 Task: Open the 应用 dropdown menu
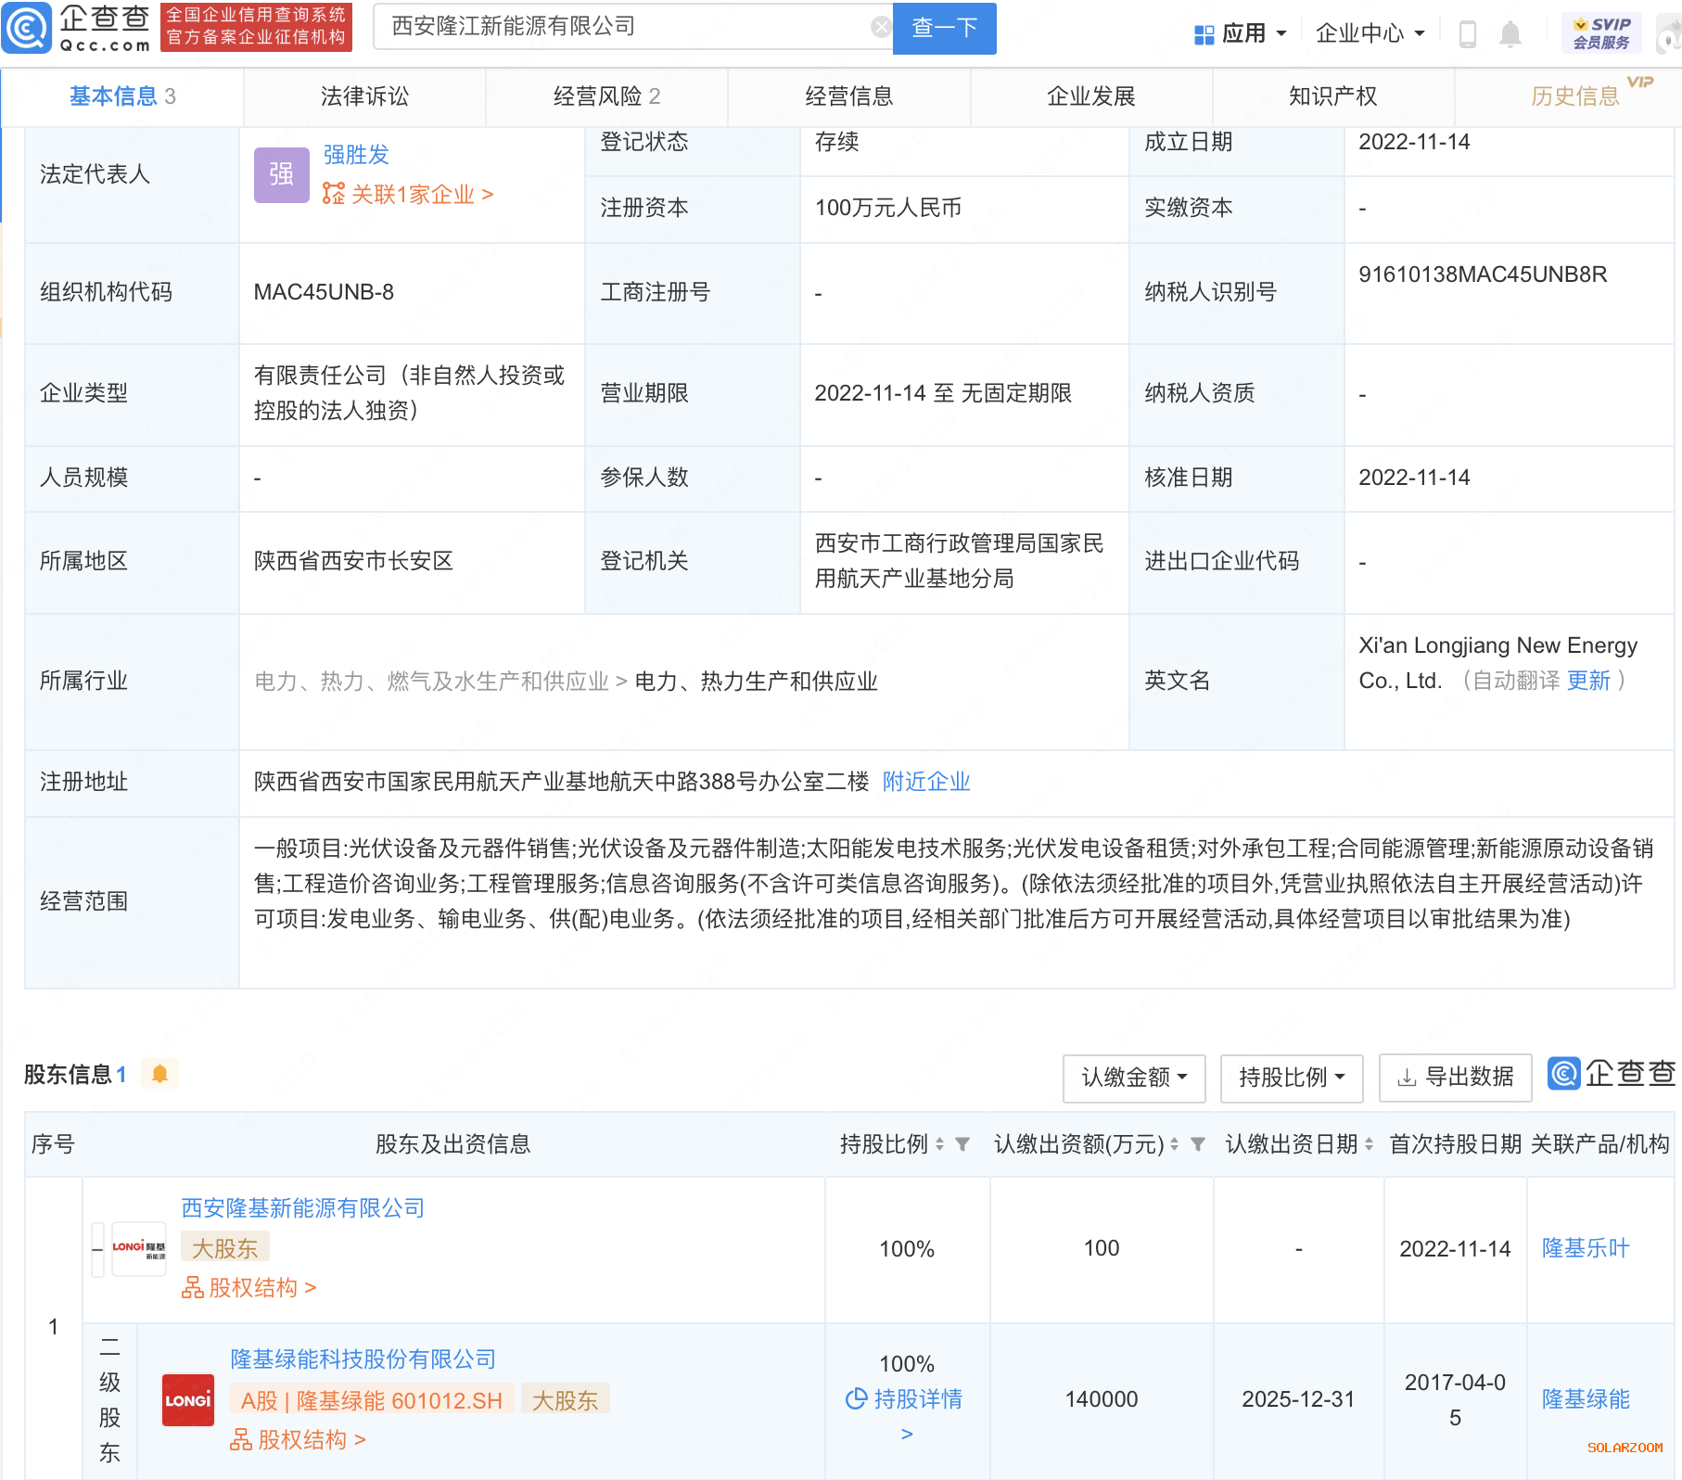[x=1241, y=34]
